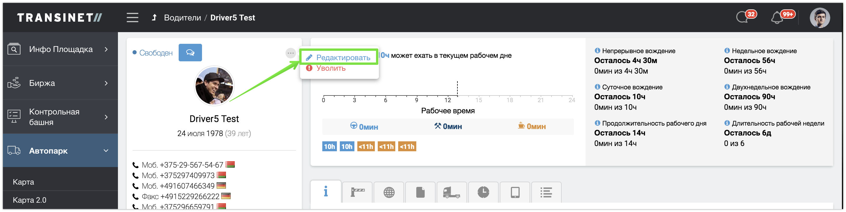Open the notifications bell icon
This screenshot has width=846, height=212.
coord(778,18)
